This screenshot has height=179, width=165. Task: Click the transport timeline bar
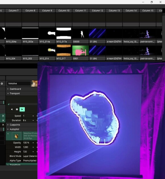tap(23, 104)
